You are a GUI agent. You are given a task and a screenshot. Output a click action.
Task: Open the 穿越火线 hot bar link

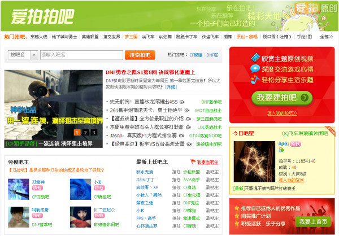pos(39,37)
